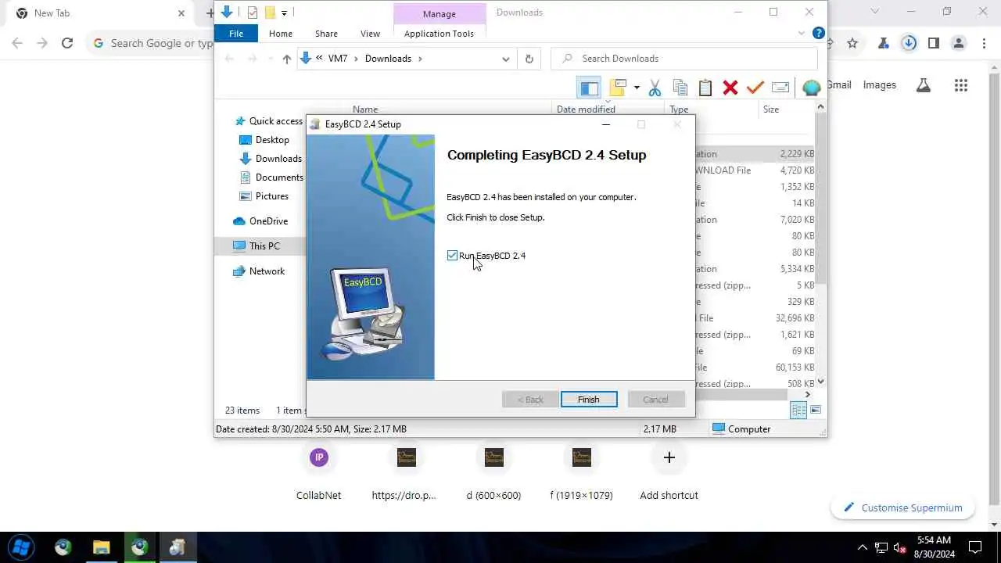Select Downloads in navigation pane

click(278, 159)
